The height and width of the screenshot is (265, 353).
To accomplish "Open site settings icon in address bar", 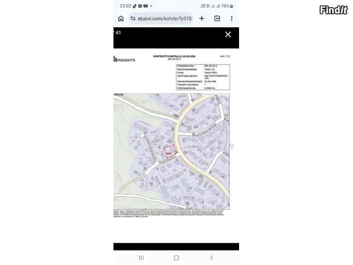I will 133,18.
